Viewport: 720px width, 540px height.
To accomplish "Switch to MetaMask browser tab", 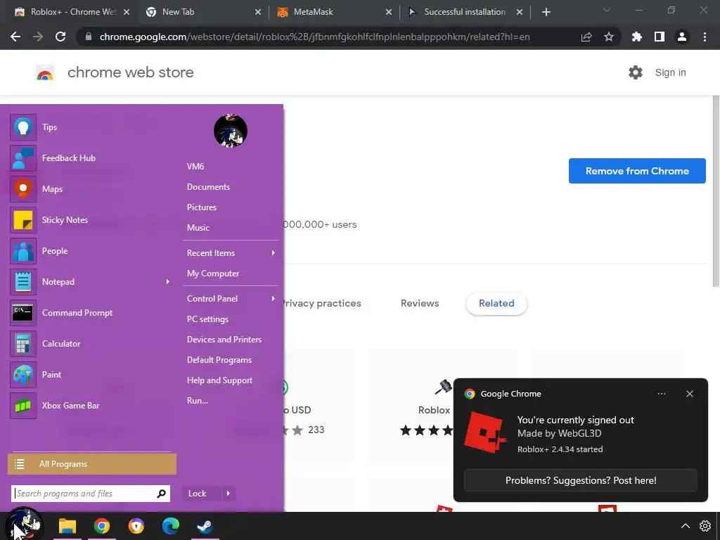I will tap(334, 12).
